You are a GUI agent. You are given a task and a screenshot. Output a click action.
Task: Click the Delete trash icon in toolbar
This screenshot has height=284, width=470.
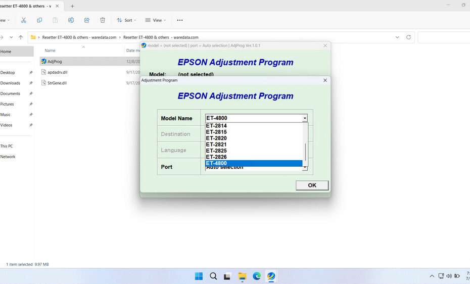103,20
